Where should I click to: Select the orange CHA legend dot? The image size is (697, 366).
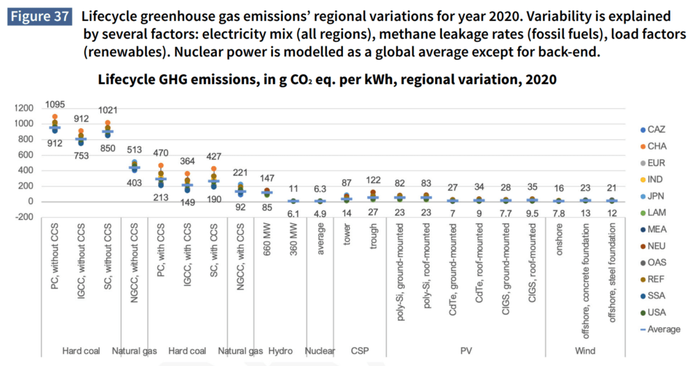click(642, 147)
